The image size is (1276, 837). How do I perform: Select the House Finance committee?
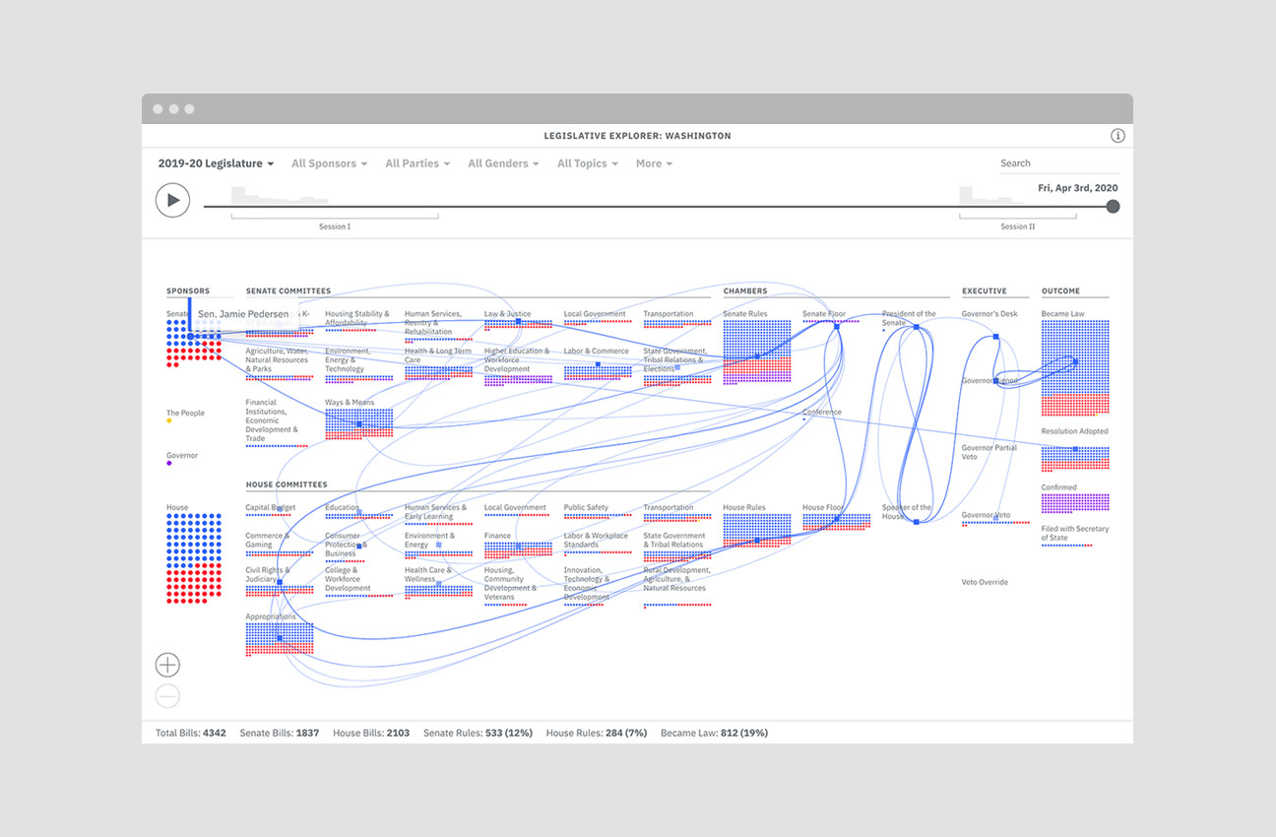[518, 546]
